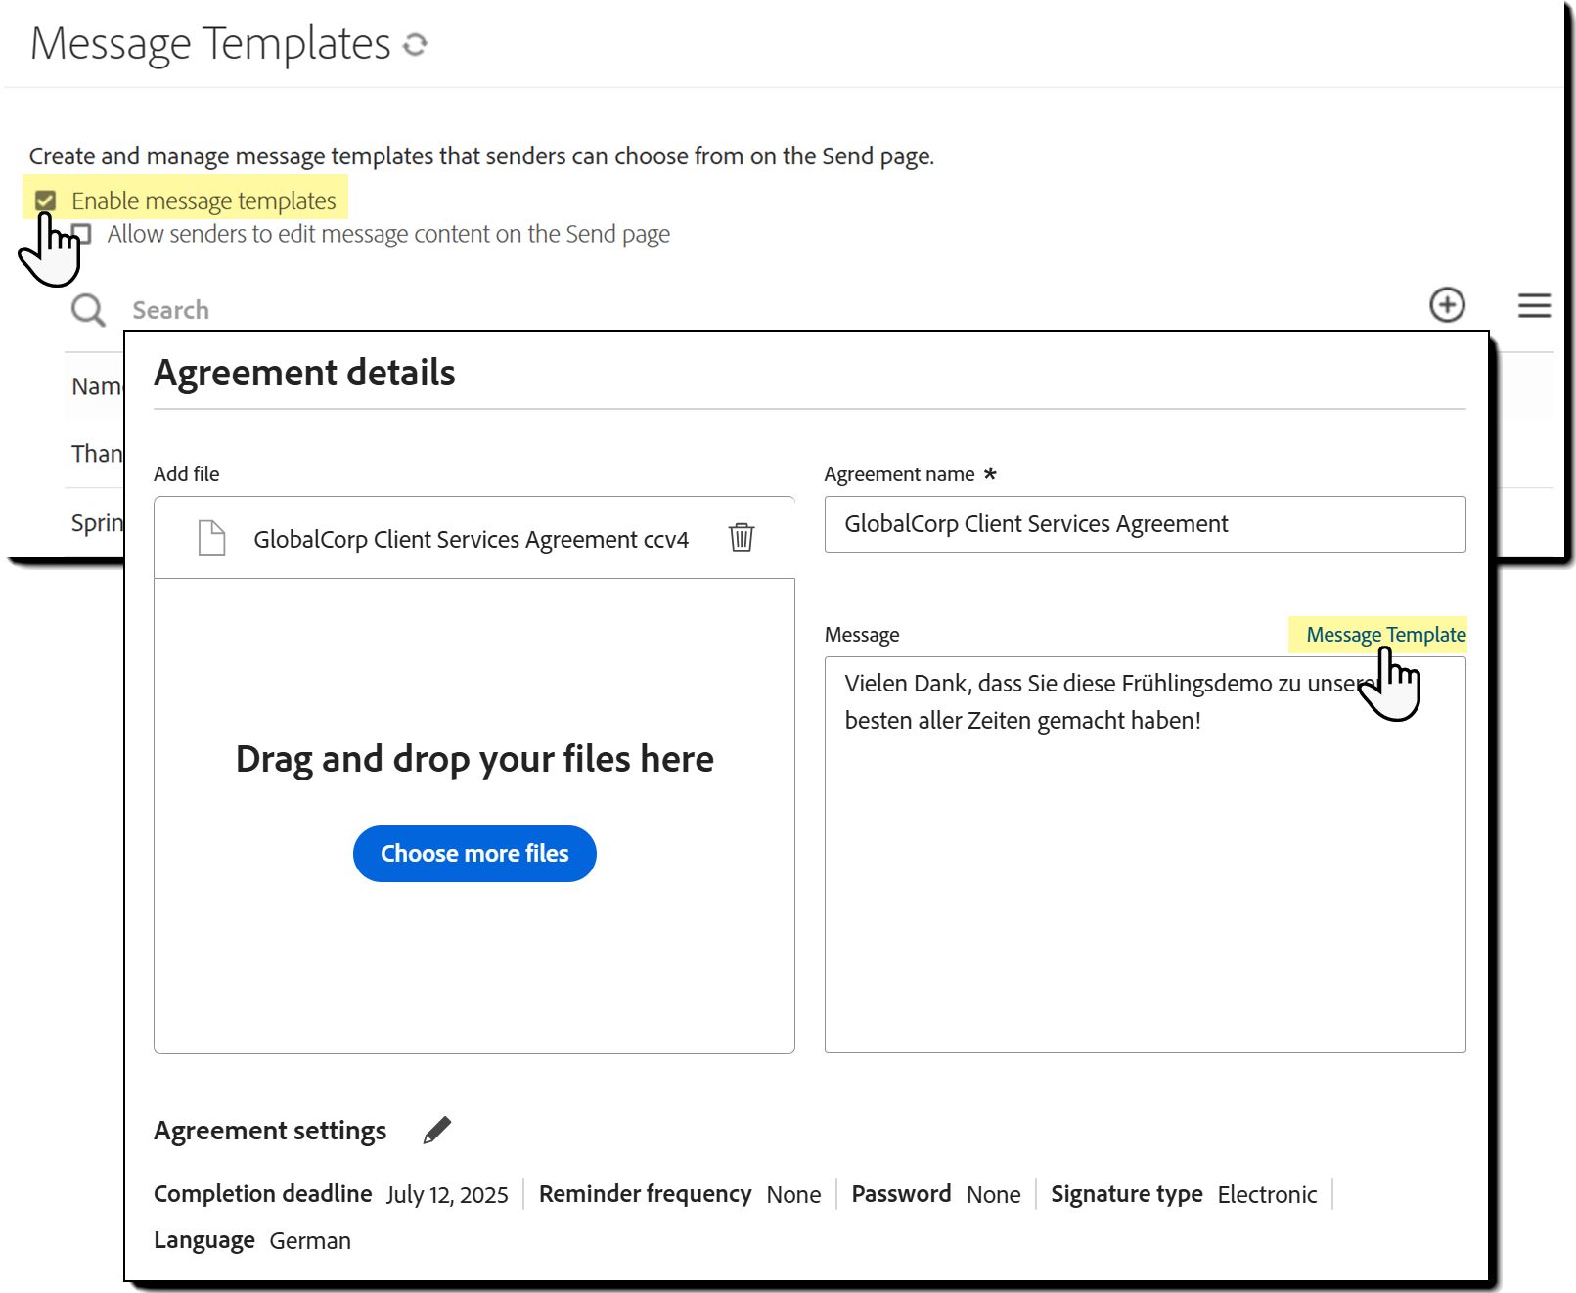Click inside the Message text area
Screen dimensions: 1576x1293
click(x=1145, y=855)
